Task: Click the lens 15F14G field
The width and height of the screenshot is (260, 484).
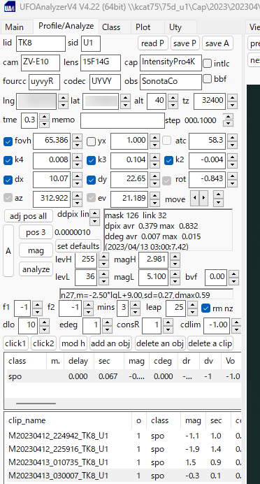Action: click(101, 63)
